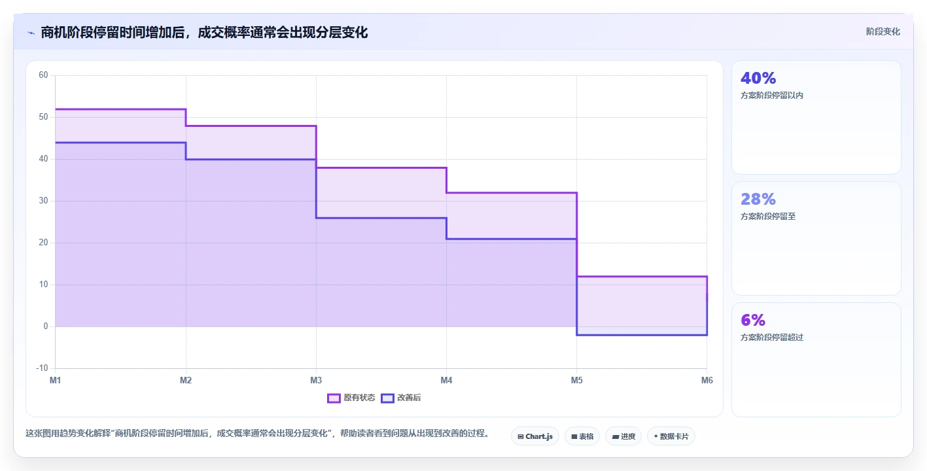Click the 方案阶段停留至 caption
The width and height of the screenshot is (927, 471).
pos(768,217)
